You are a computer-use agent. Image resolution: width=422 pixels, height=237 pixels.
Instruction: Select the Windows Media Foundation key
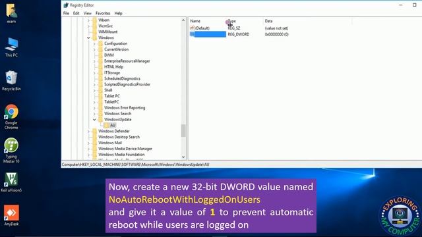[121, 155]
